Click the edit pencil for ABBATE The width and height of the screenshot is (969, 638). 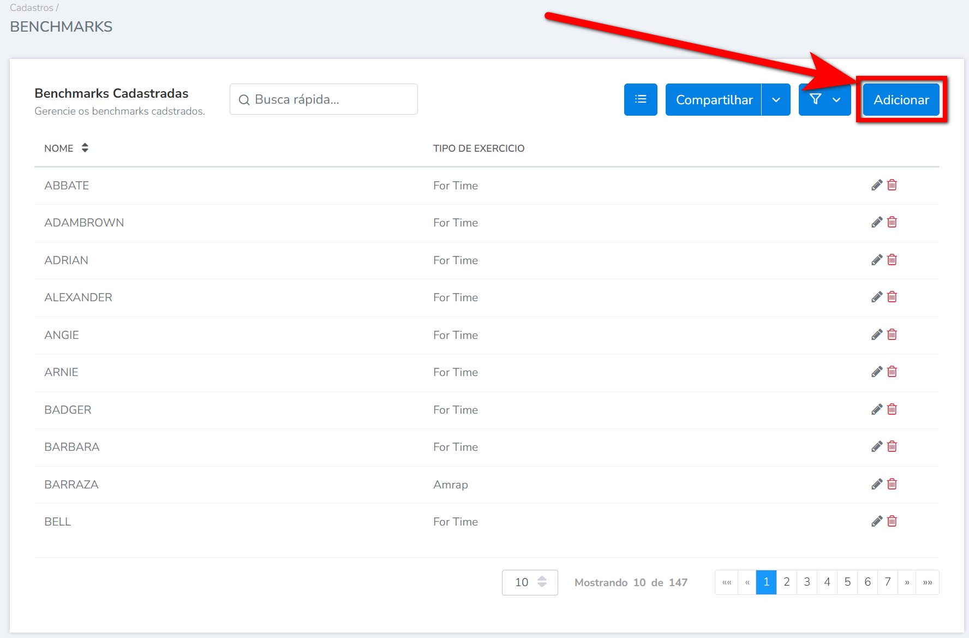(x=876, y=185)
